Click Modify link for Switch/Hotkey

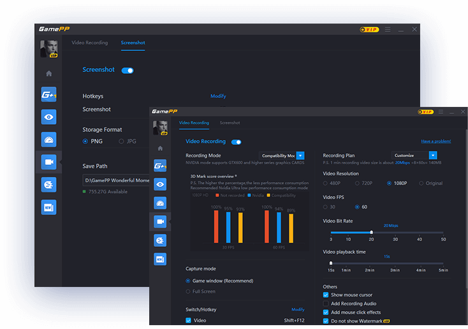298,309
